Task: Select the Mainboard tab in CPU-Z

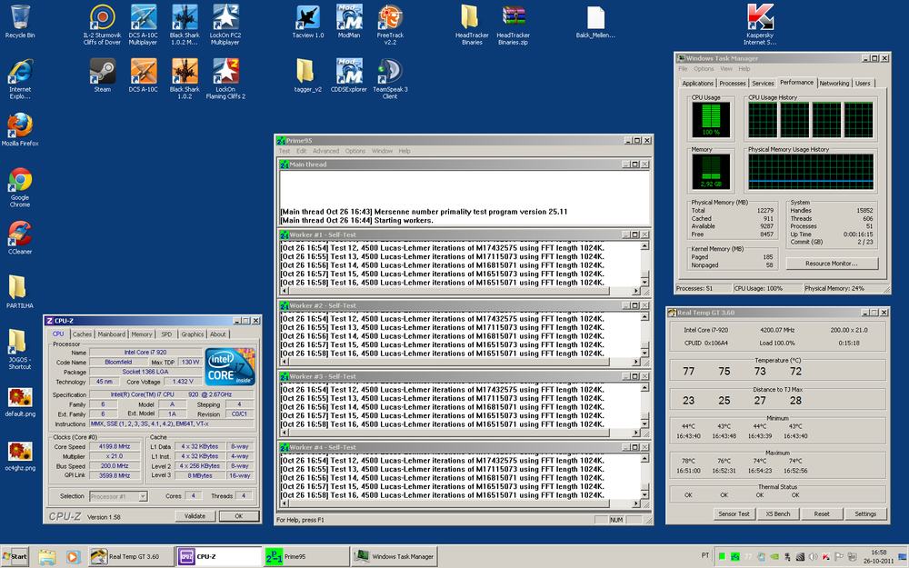Action: pyautogui.click(x=110, y=334)
